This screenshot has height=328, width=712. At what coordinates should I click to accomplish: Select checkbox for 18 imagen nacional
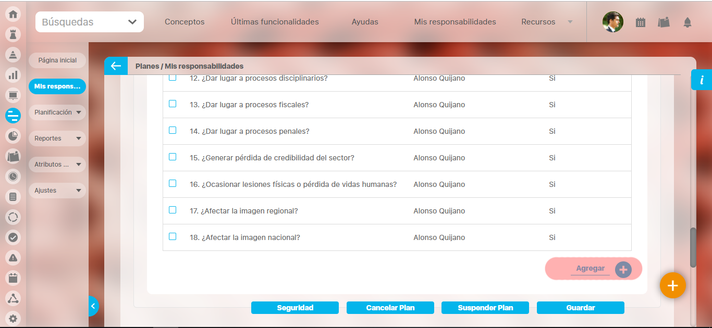(x=173, y=236)
